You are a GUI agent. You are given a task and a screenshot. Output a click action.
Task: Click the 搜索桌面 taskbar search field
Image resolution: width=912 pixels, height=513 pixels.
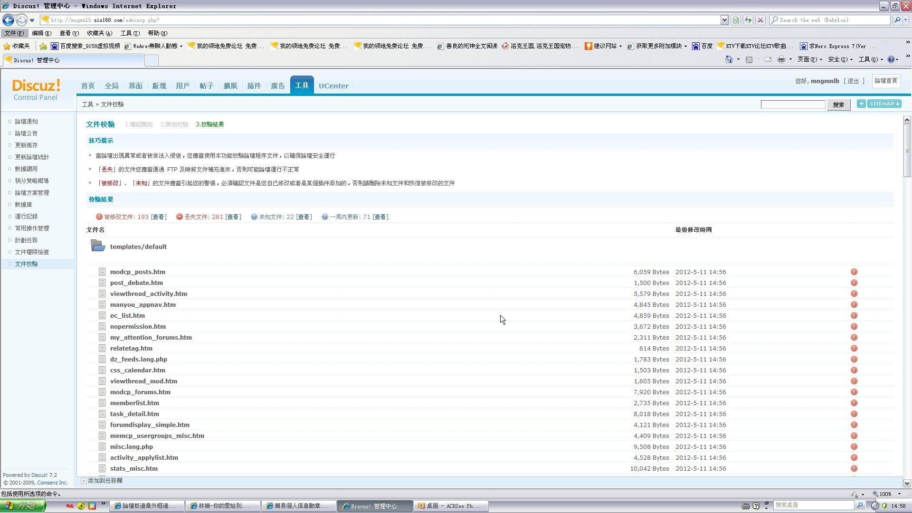tap(813, 505)
